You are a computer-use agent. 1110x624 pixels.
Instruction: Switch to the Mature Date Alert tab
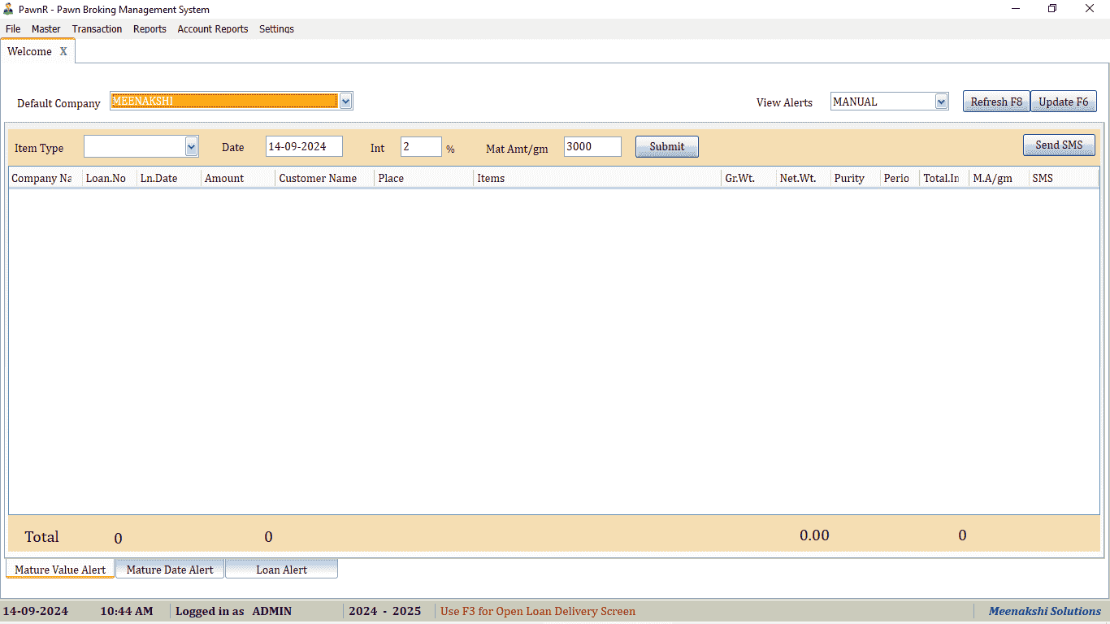169,568
